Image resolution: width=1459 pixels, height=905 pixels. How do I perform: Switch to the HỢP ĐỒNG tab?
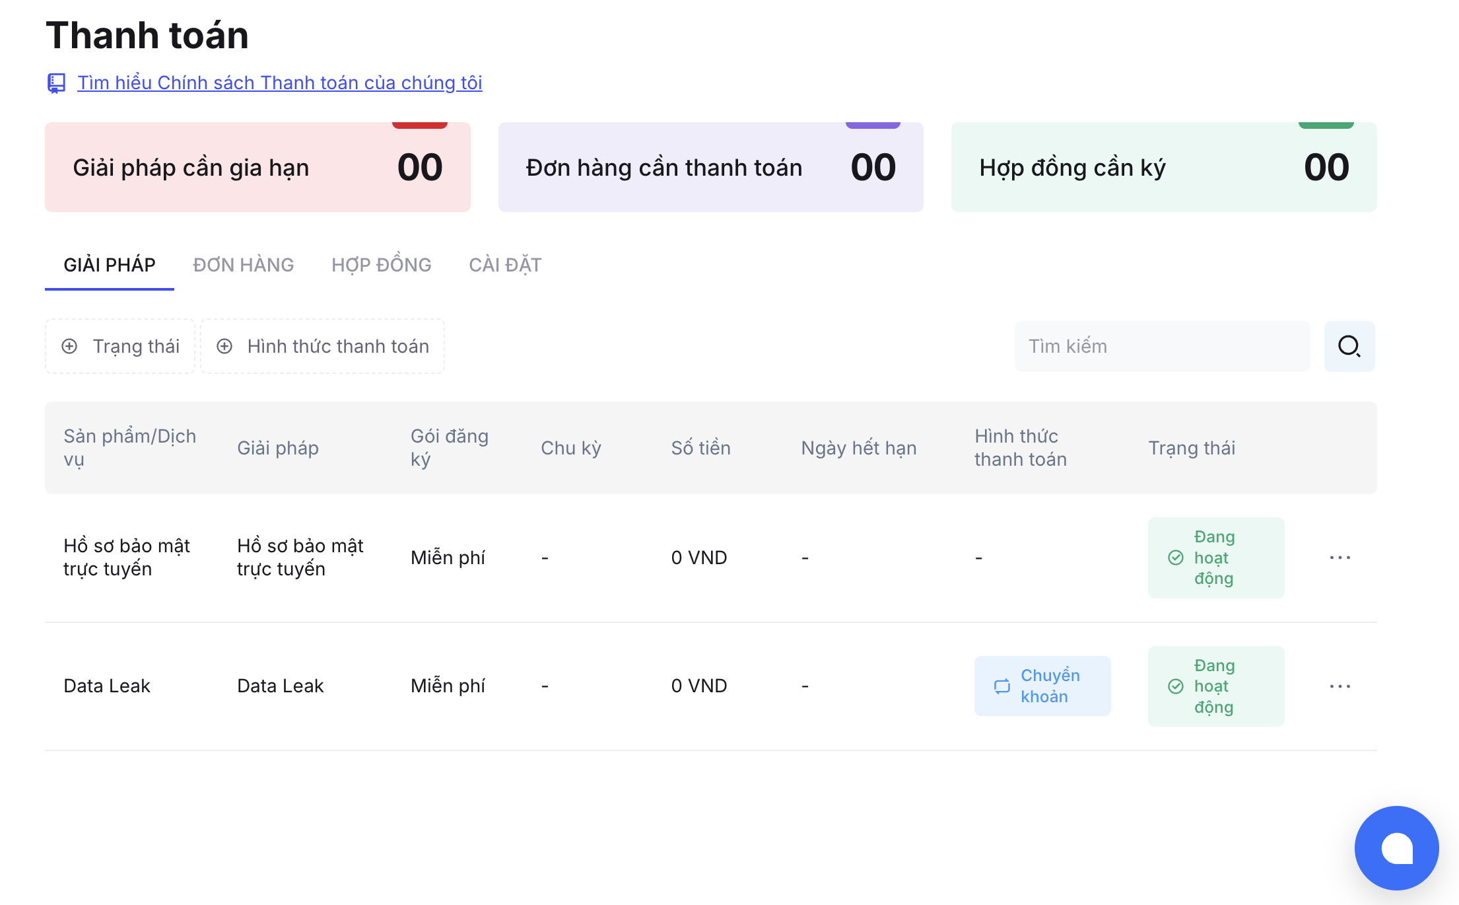coord(381,265)
